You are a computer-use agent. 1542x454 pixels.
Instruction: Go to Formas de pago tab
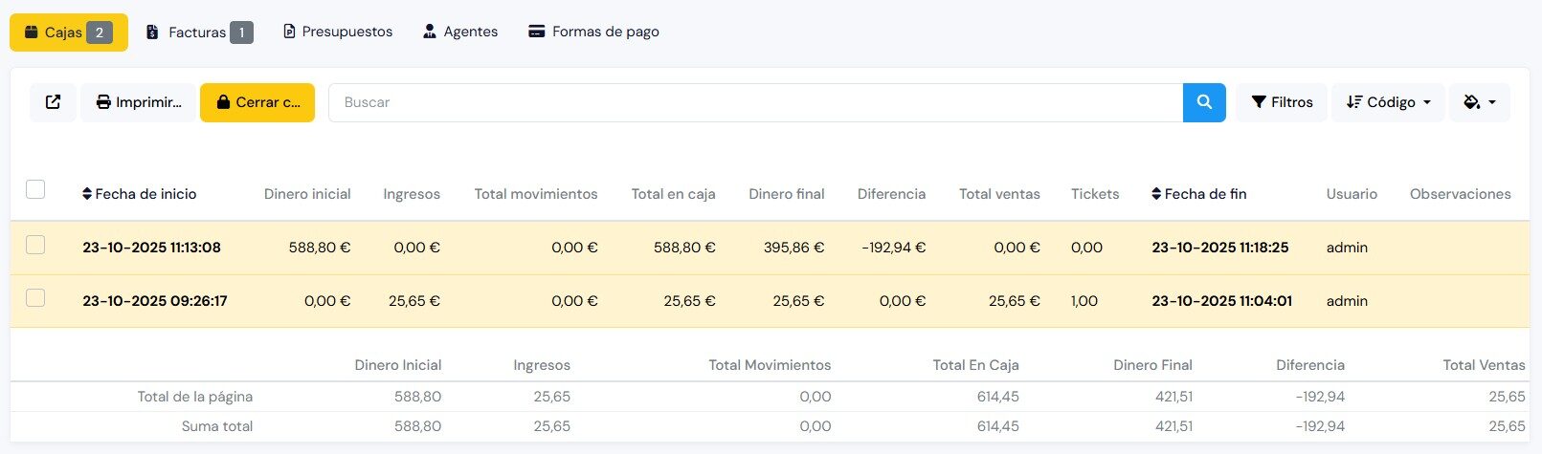pyautogui.click(x=593, y=32)
